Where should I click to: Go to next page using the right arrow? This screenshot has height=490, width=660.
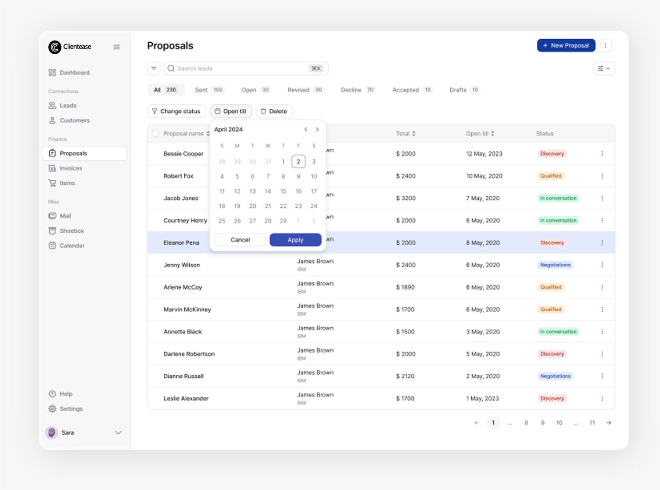coord(609,423)
